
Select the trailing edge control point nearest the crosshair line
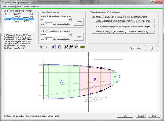click(91, 94)
